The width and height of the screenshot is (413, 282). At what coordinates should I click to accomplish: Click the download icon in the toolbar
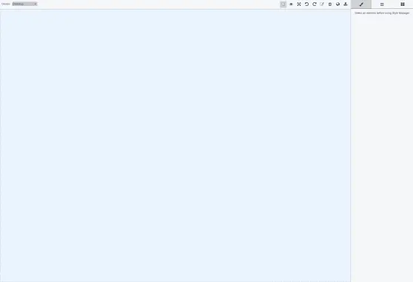point(346,4)
